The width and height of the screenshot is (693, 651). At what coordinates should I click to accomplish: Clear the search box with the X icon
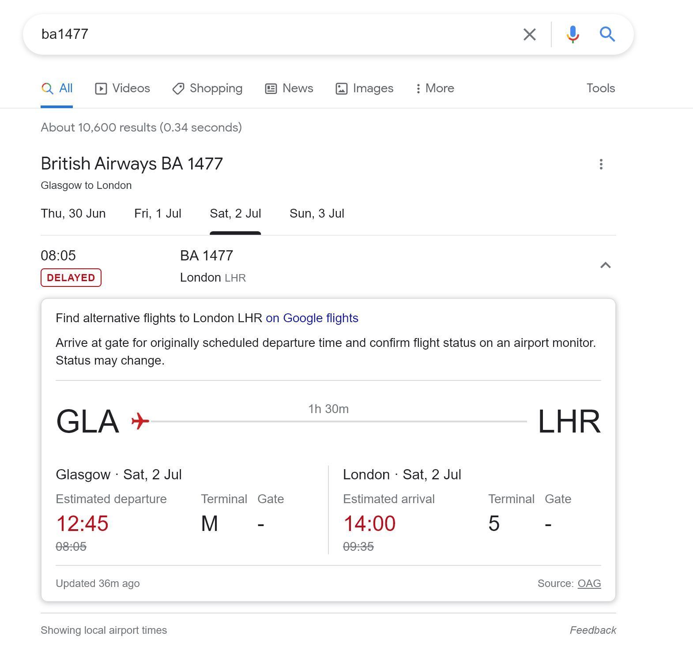pyautogui.click(x=529, y=34)
